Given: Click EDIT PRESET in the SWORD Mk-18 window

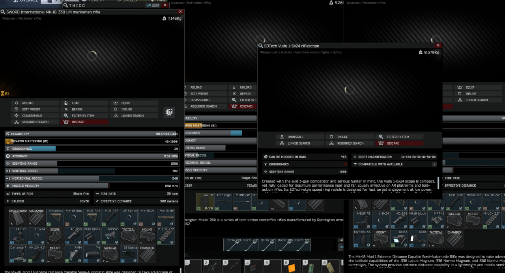Looking at the screenshot, I should 35,110.
